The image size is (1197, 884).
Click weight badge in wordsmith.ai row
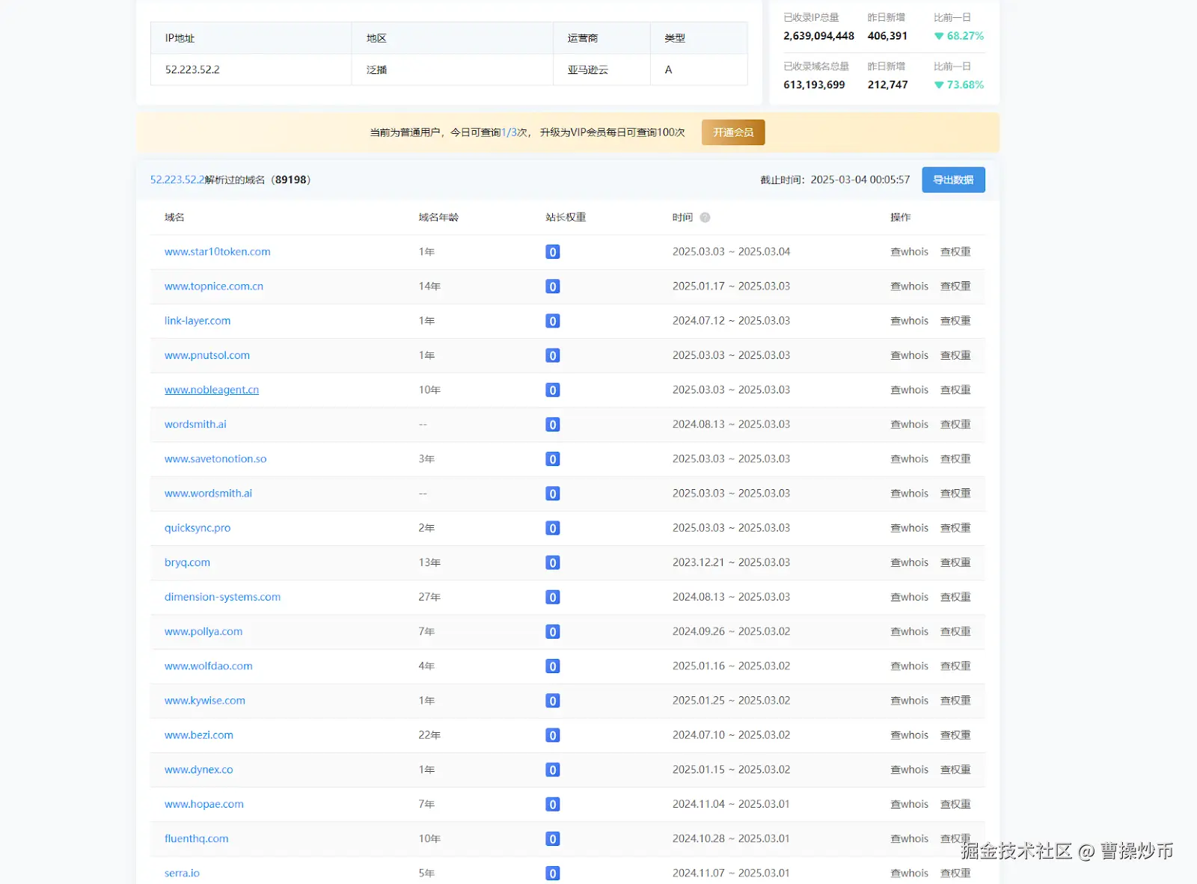click(553, 425)
